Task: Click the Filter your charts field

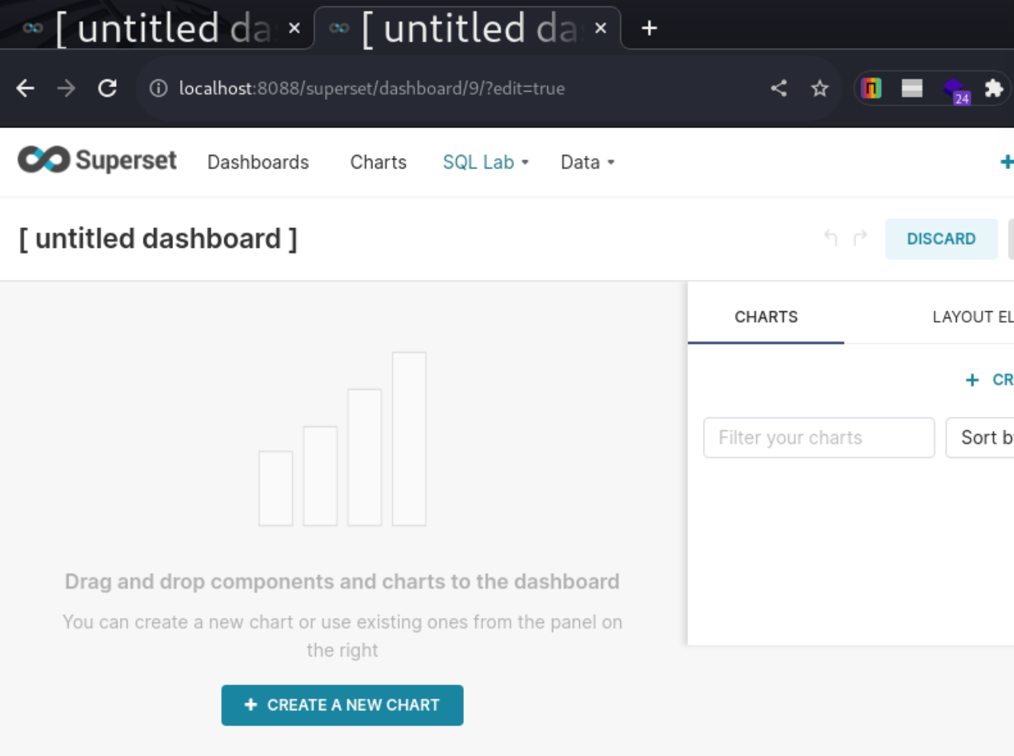Action: [x=819, y=438]
